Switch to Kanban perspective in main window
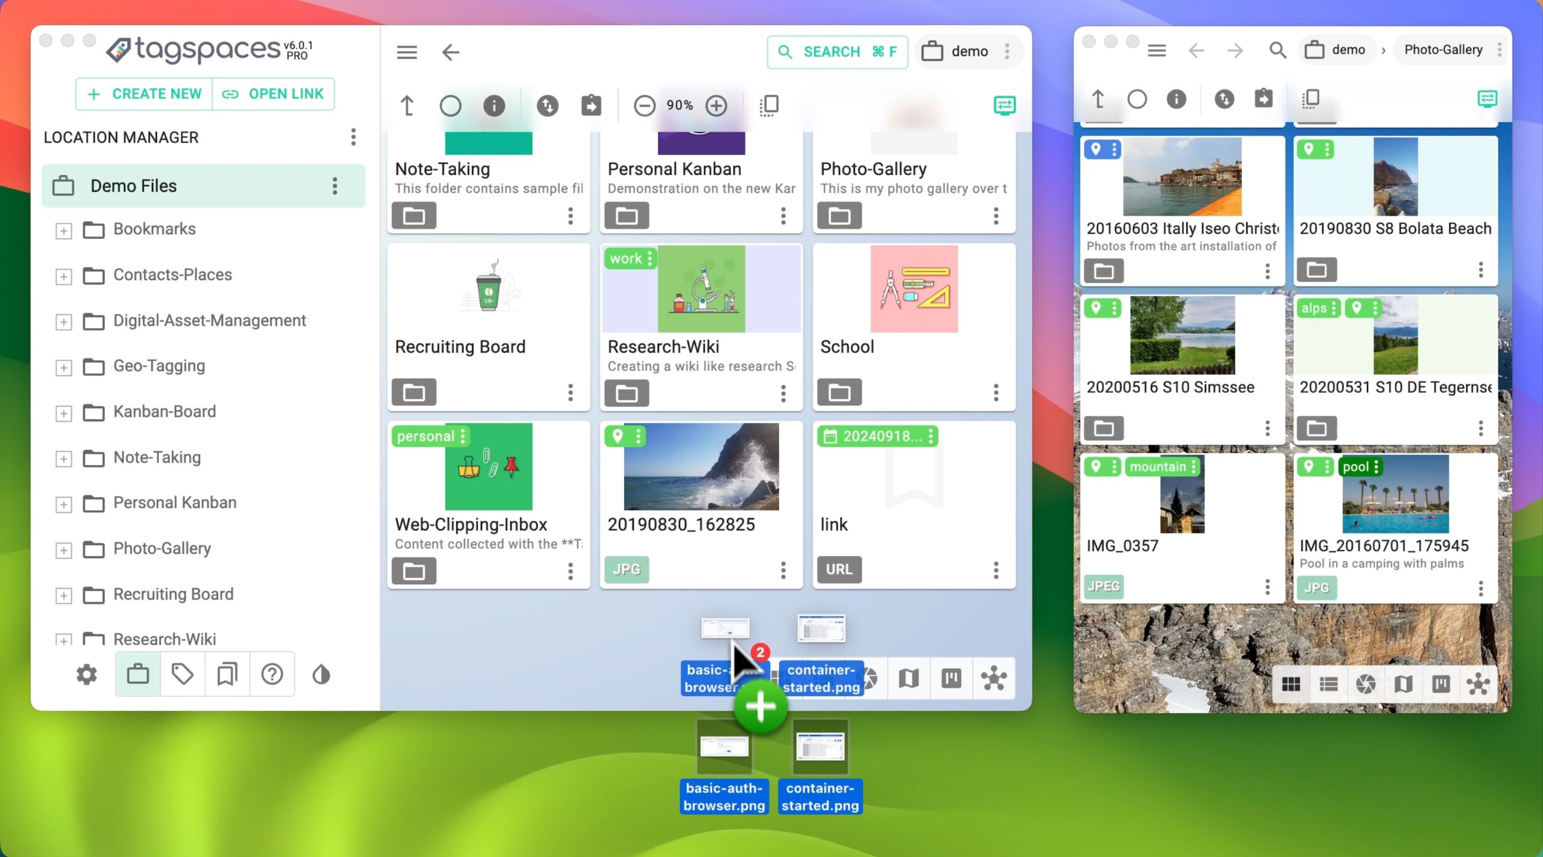Screen dimensions: 1543x857 (x=951, y=678)
